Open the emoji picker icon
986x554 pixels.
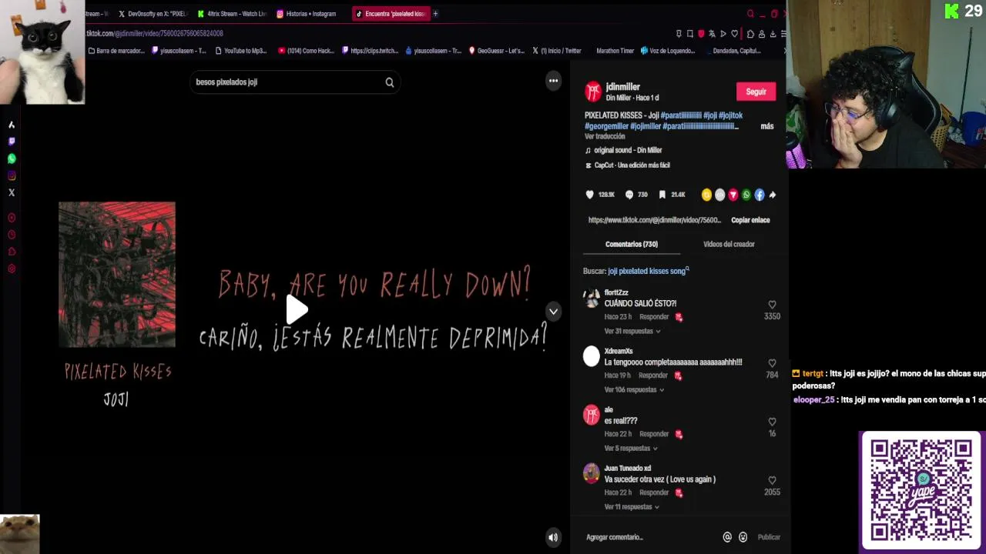(743, 537)
